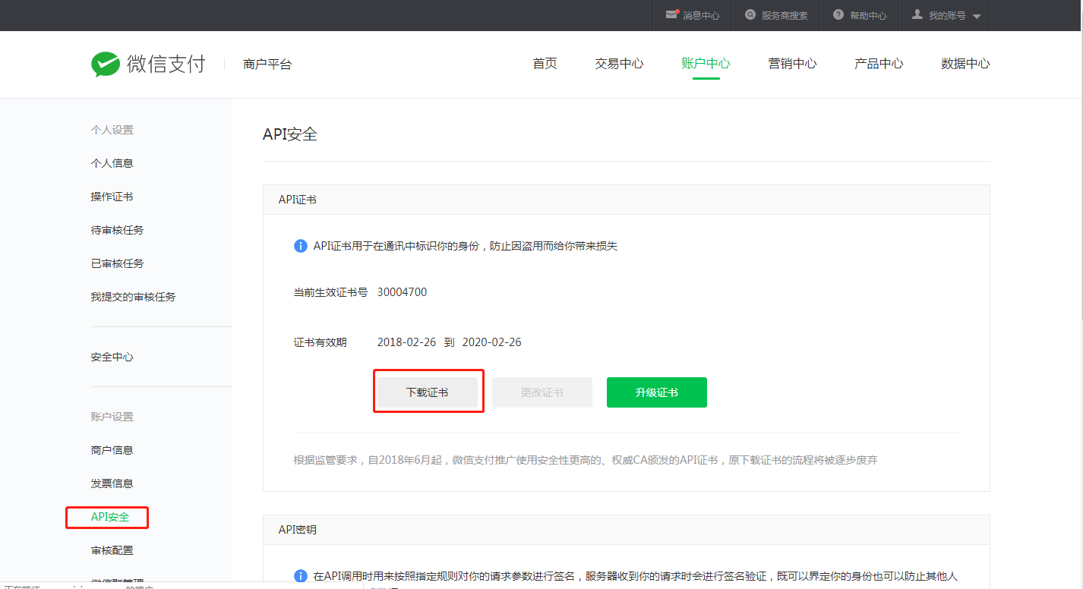
Task: Click the info icon in API密钥 section
Action: 301,576
